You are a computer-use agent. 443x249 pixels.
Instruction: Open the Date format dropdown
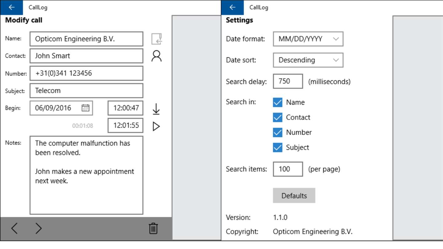308,39
